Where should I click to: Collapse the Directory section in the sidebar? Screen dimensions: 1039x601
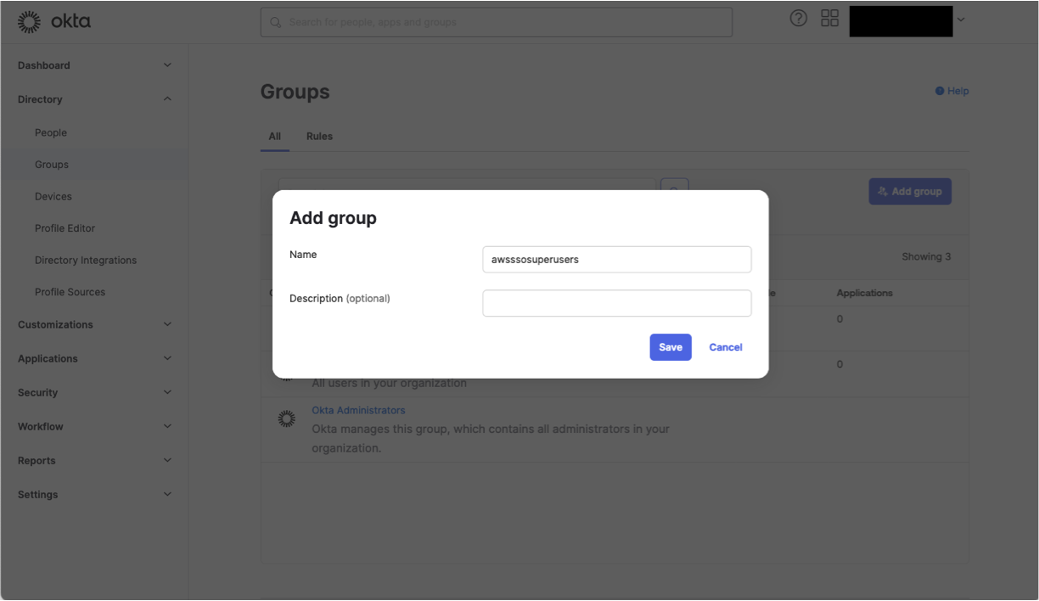[167, 98]
